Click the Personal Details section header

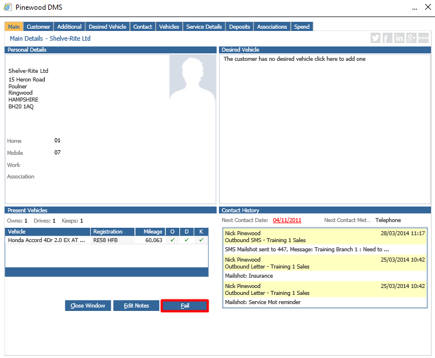point(110,49)
